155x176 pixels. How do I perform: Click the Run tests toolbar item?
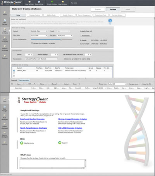tap(74, 3)
